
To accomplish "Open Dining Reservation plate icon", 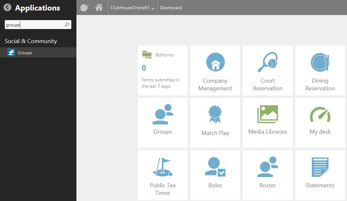I will [x=320, y=62].
